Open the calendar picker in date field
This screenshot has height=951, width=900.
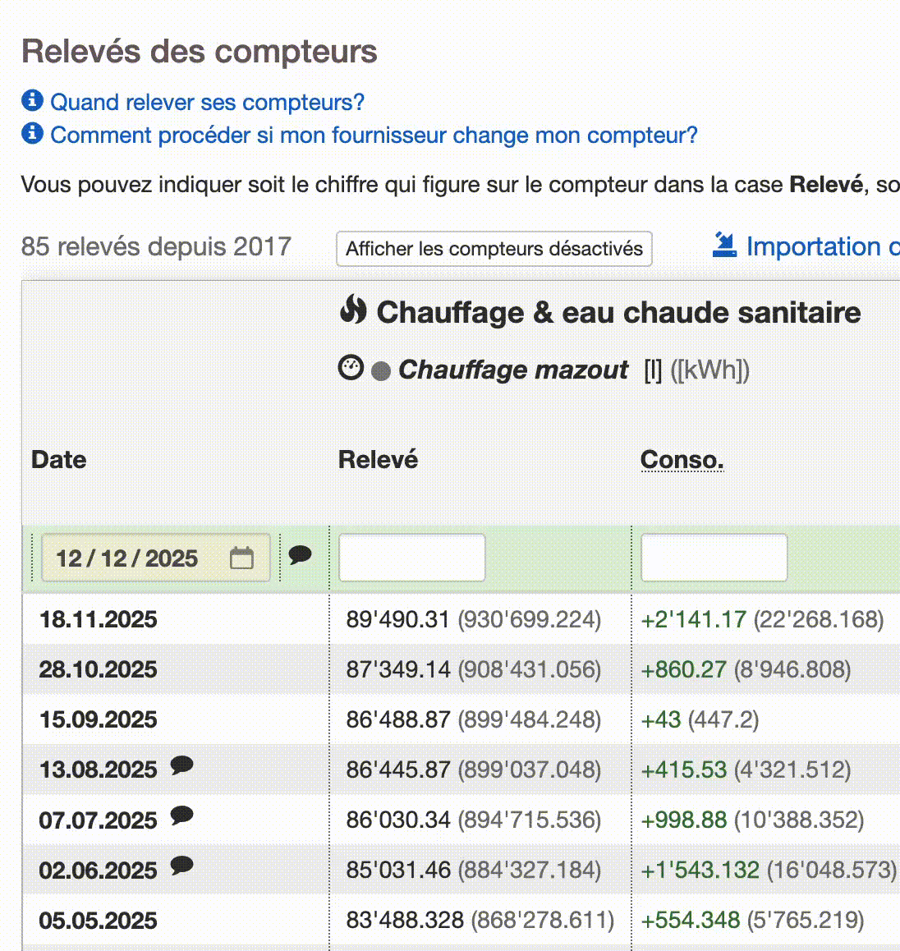click(x=241, y=558)
